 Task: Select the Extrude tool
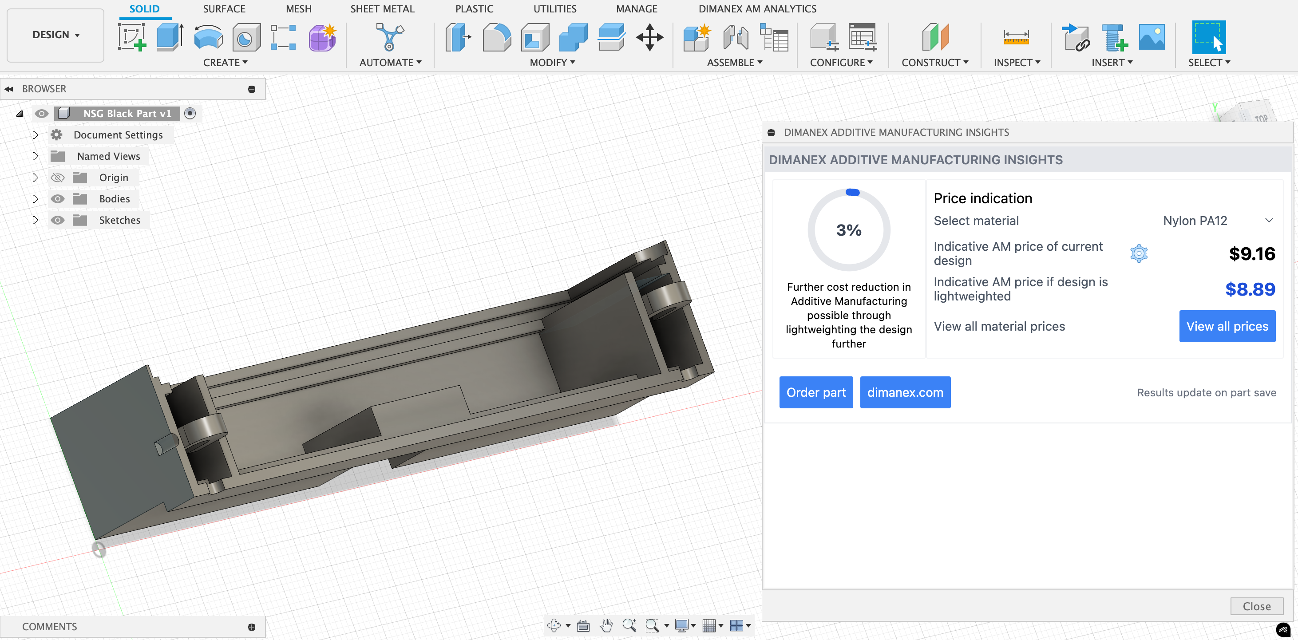click(x=170, y=37)
